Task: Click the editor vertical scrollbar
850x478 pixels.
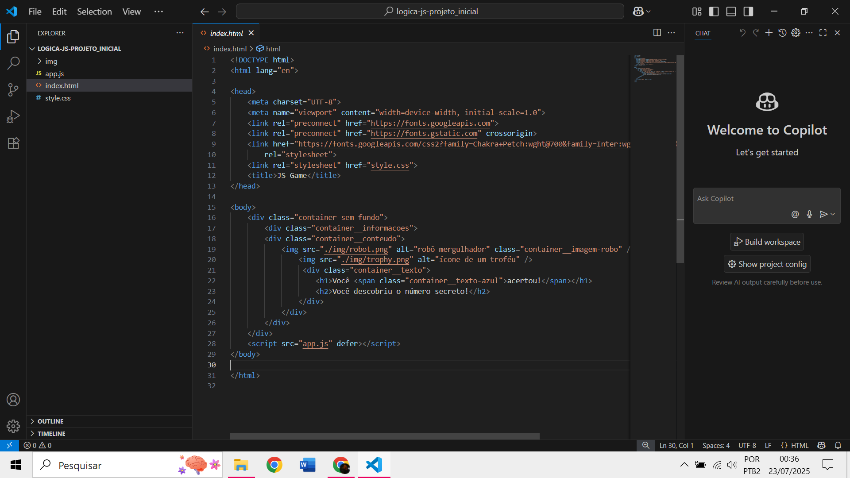Action: click(680, 159)
